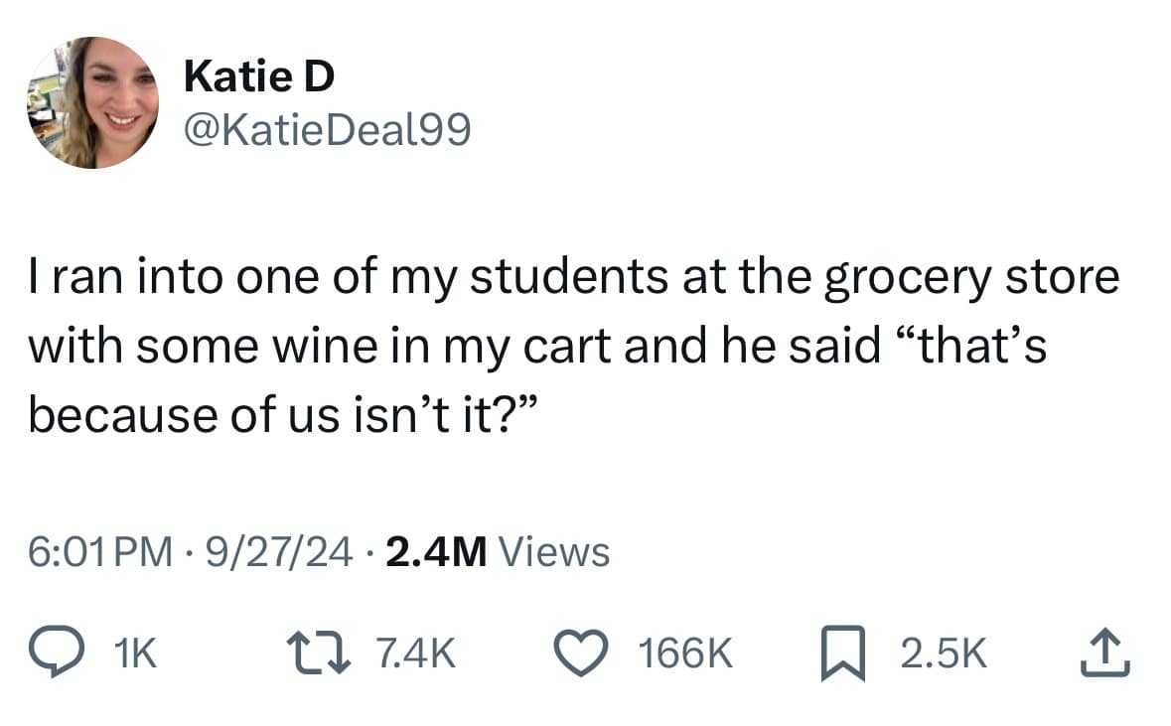The height and width of the screenshot is (726, 1171).
Task: Click the 2.5K bookmarks count
Action: pos(944,653)
